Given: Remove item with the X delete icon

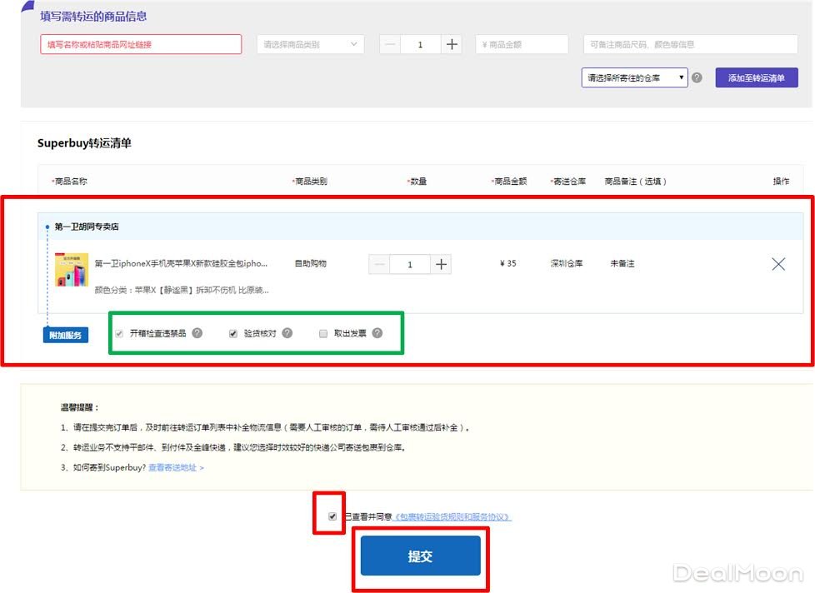Looking at the screenshot, I should [778, 264].
